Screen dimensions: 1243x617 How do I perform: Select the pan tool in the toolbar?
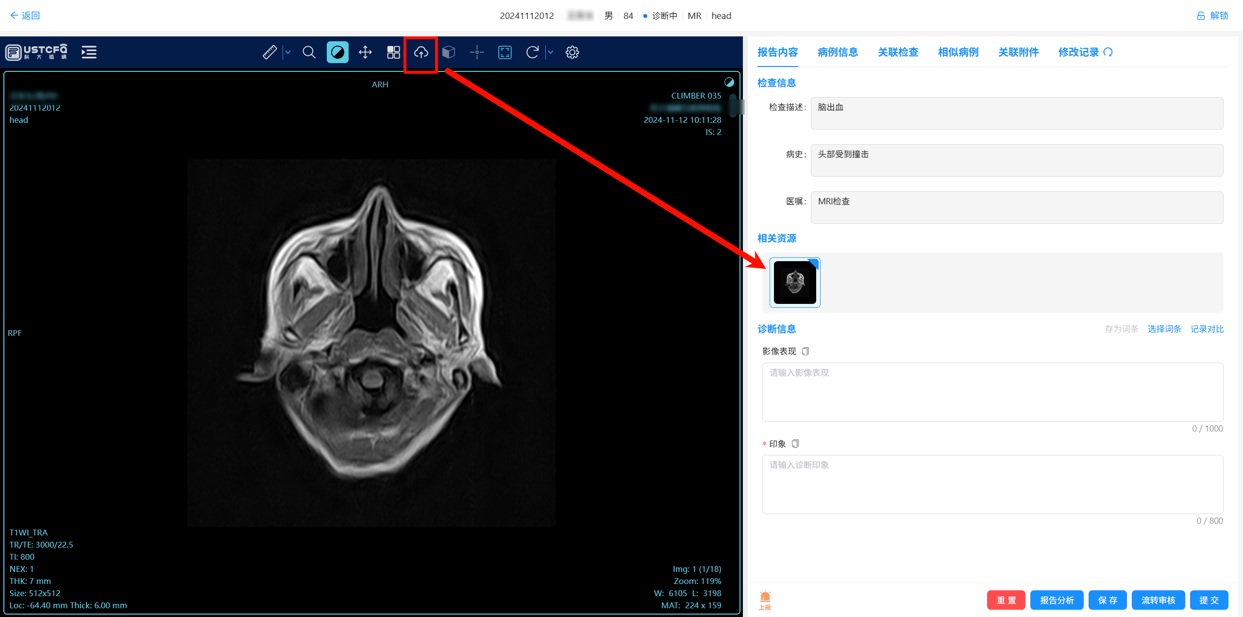pos(365,52)
